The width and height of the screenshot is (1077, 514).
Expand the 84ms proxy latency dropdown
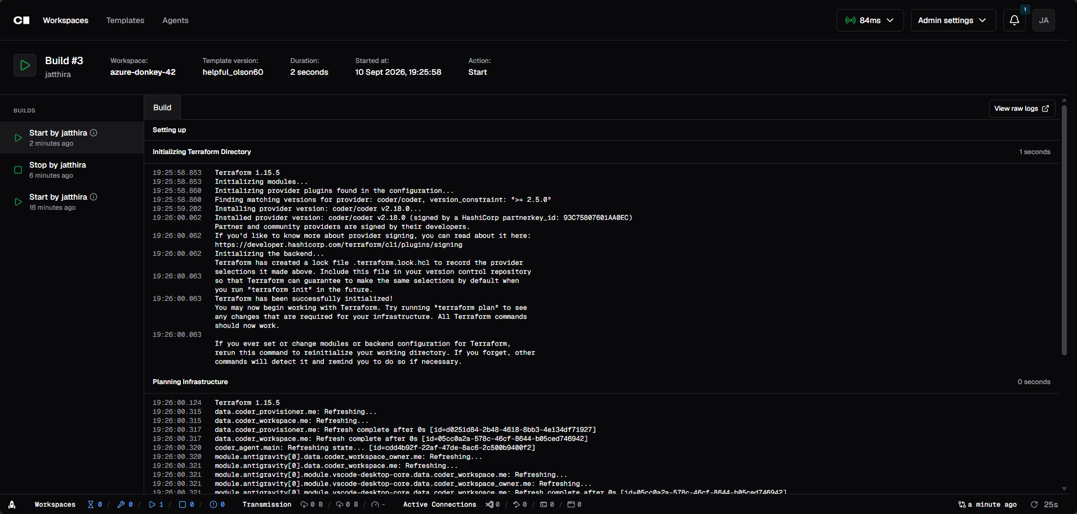coord(870,20)
